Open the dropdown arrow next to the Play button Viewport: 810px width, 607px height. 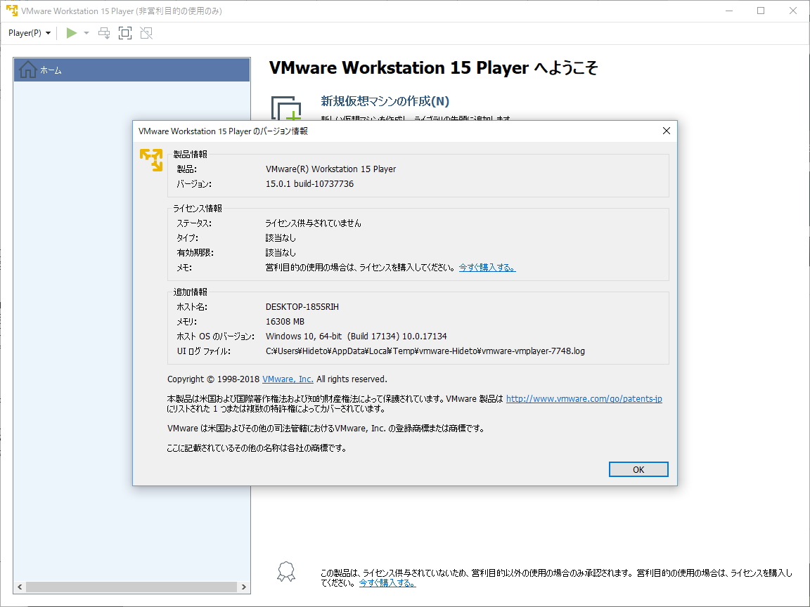(x=86, y=32)
